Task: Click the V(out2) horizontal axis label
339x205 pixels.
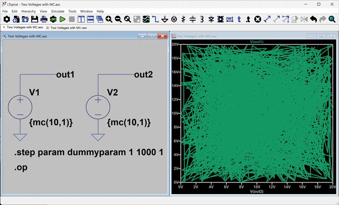Action: coord(257,191)
